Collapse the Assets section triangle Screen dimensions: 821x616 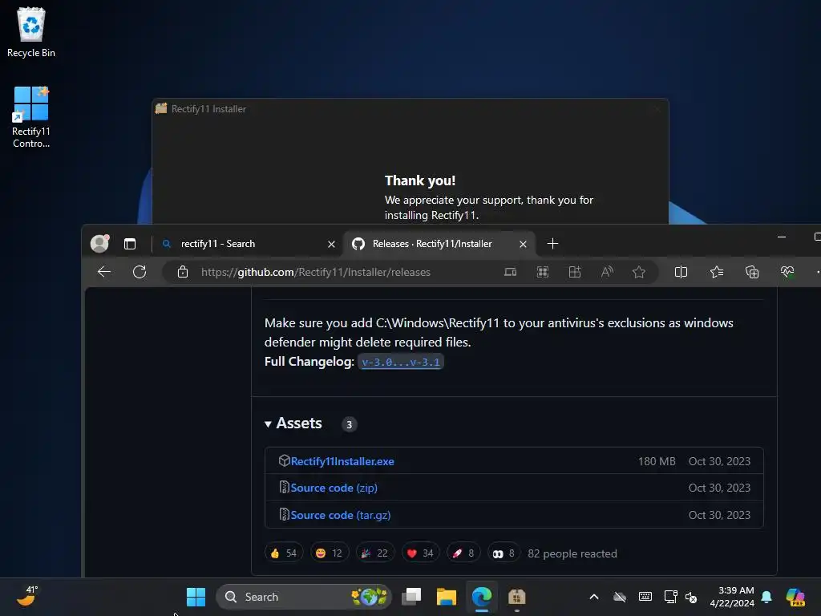point(268,423)
